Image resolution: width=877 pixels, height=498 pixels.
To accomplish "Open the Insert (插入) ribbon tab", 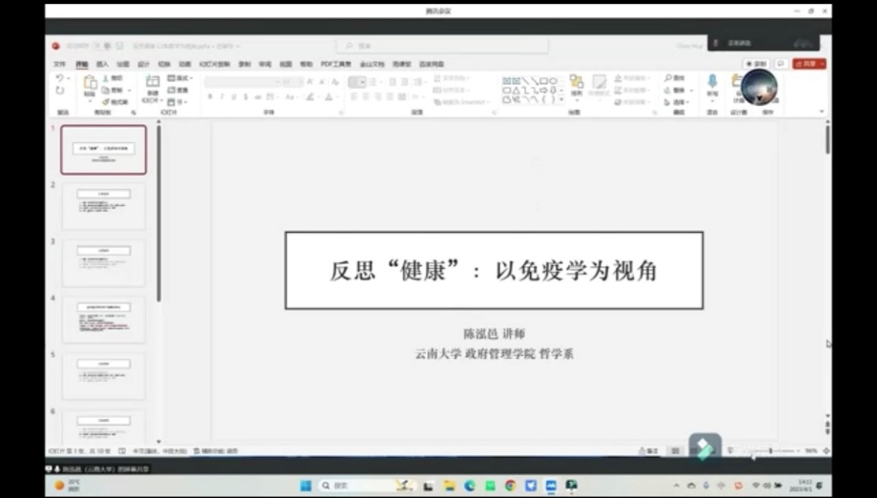I will coord(102,64).
